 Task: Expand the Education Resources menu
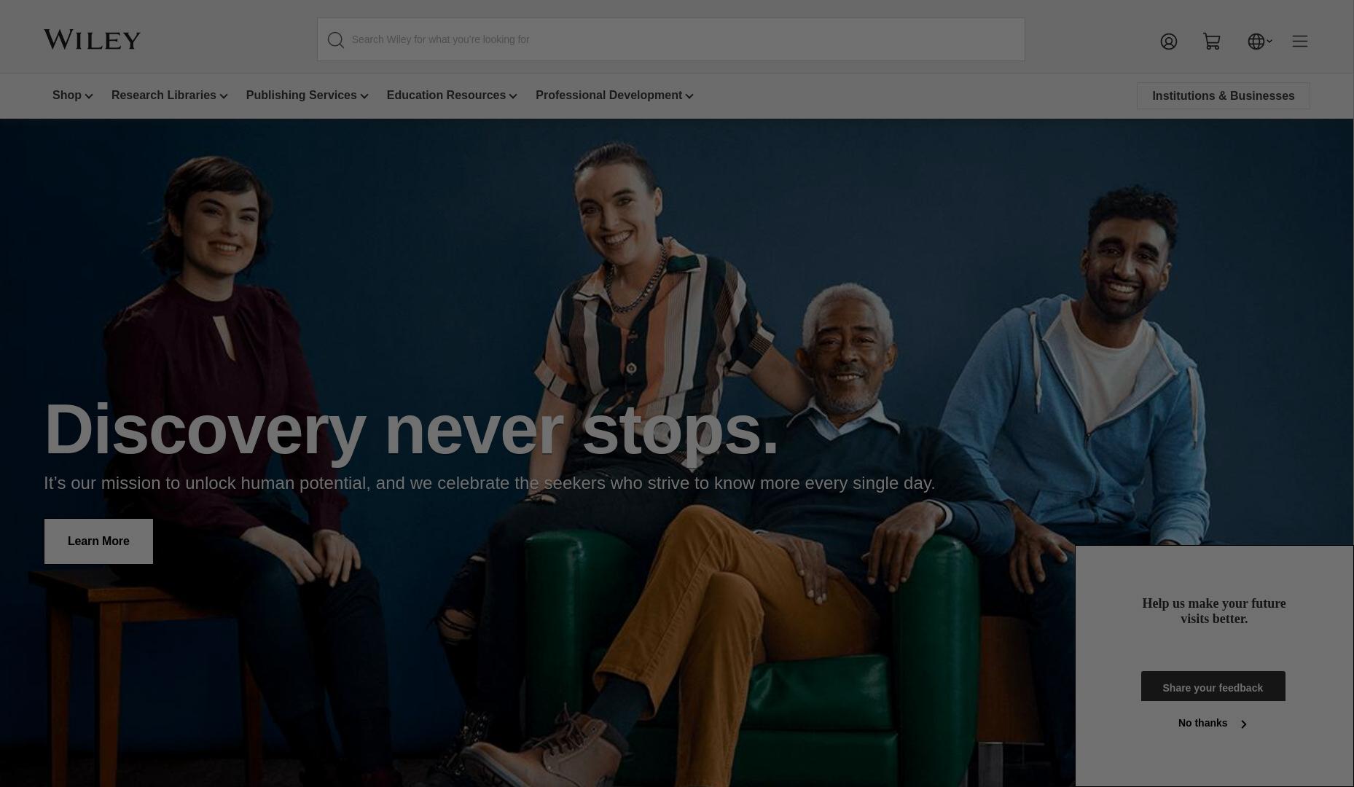[452, 95]
